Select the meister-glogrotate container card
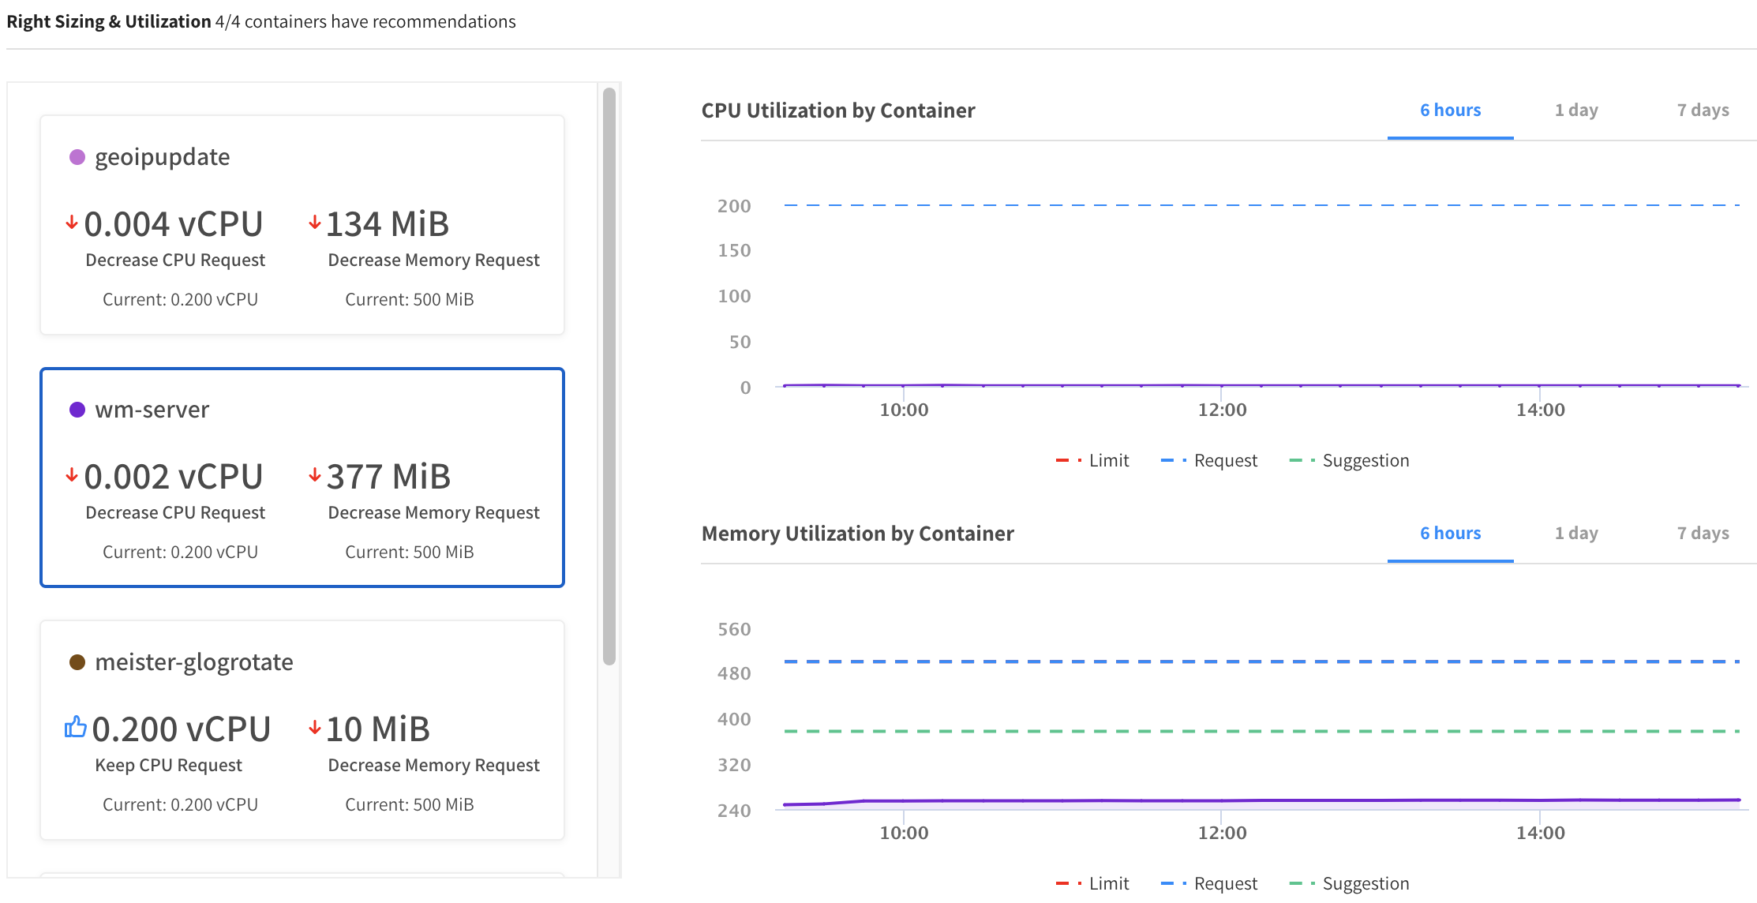Image resolution: width=1757 pixels, height=903 pixels. pos(302,730)
